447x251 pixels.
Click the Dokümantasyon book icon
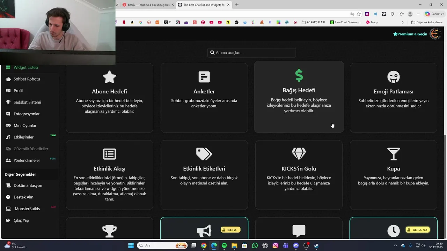8,185
